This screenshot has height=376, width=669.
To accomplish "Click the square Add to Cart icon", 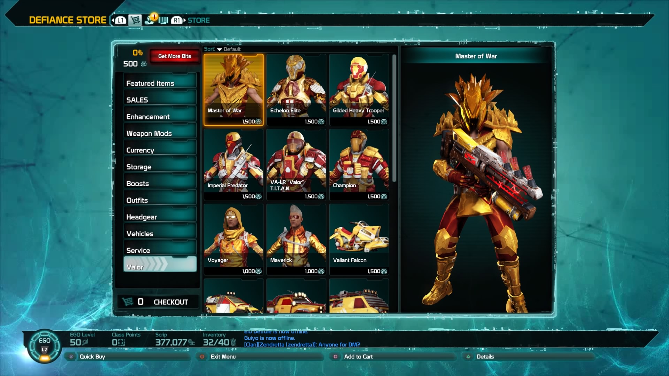I will tap(336, 357).
